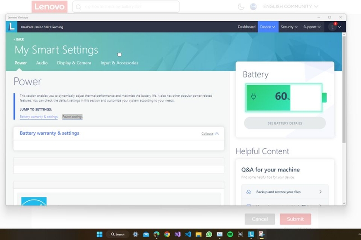This screenshot has height=240, width=361.
Task: Switch to the Input & Accessories tab
Action: click(119, 63)
